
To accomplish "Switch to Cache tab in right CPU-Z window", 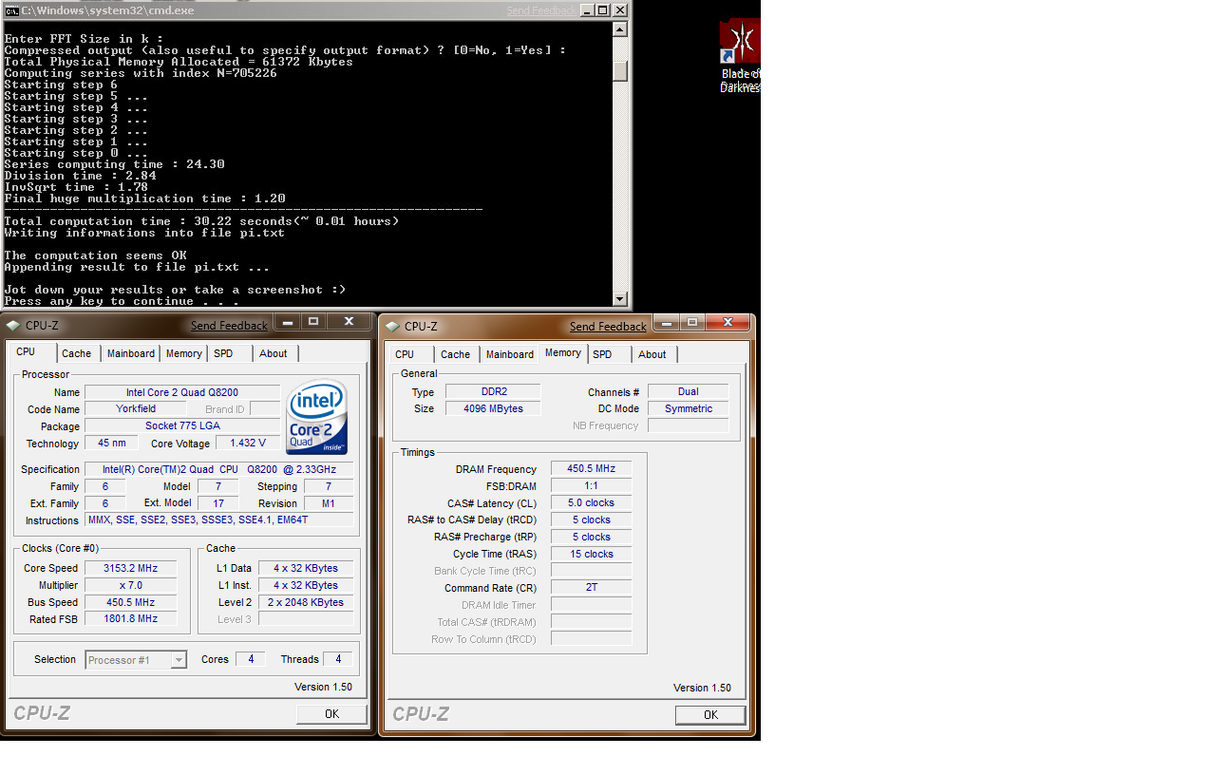I will tap(456, 354).
